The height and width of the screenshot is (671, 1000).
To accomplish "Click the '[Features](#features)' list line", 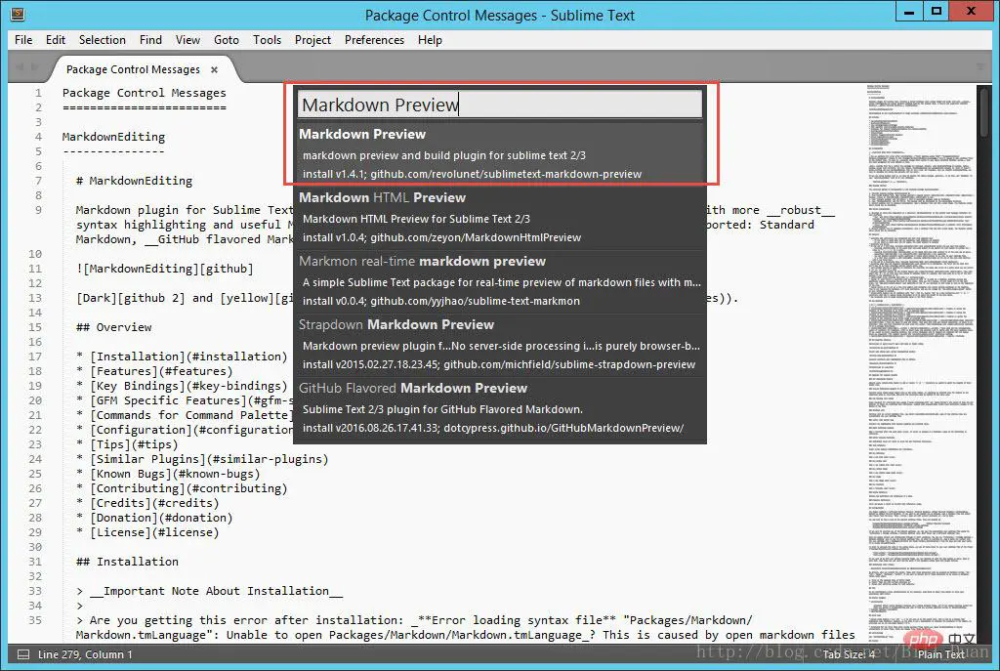I will coord(154,372).
